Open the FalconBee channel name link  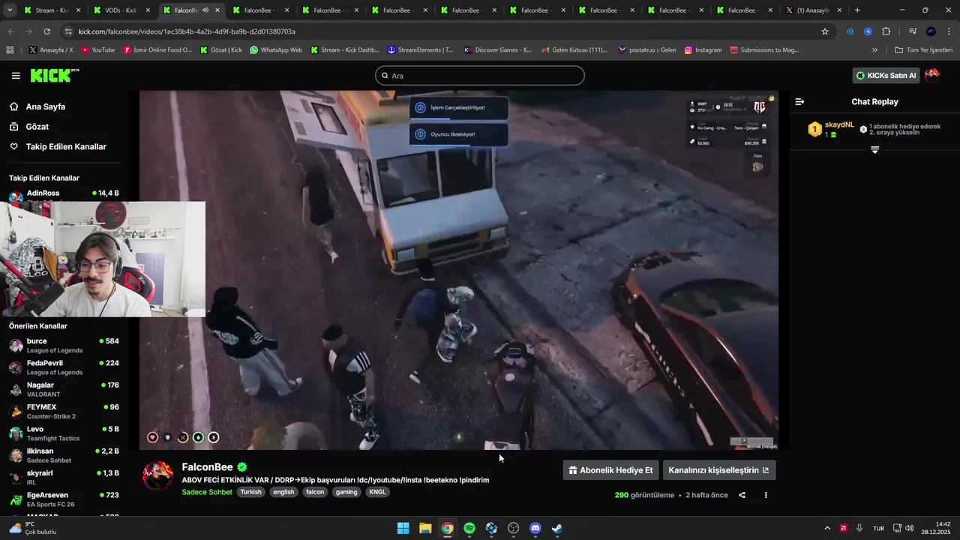point(208,466)
